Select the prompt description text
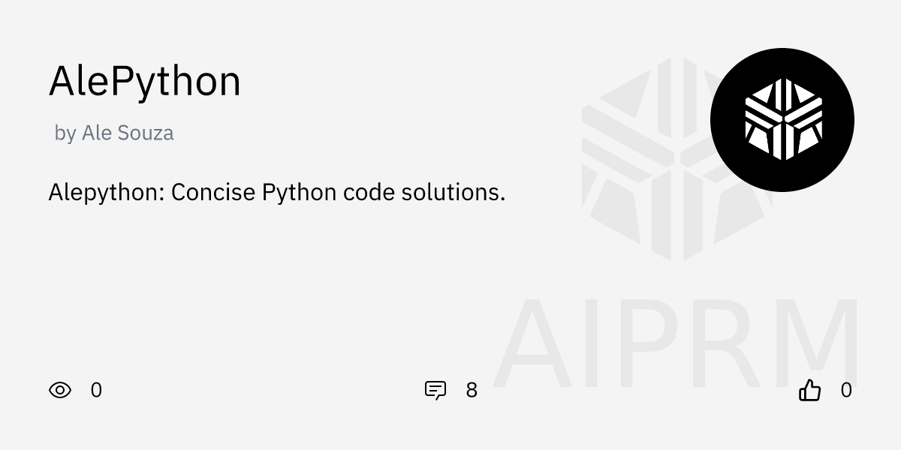Screen dimensions: 901x450 276,193
